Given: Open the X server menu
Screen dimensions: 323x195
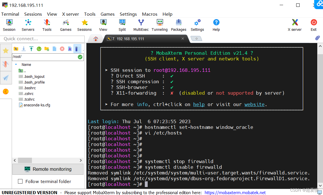Looking at the screenshot, I should pyautogui.click(x=70, y=14).
